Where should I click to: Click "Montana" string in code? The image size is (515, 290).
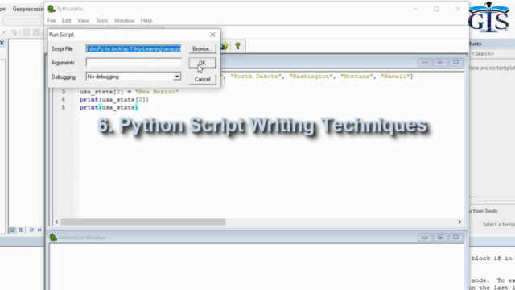[356, 76]
